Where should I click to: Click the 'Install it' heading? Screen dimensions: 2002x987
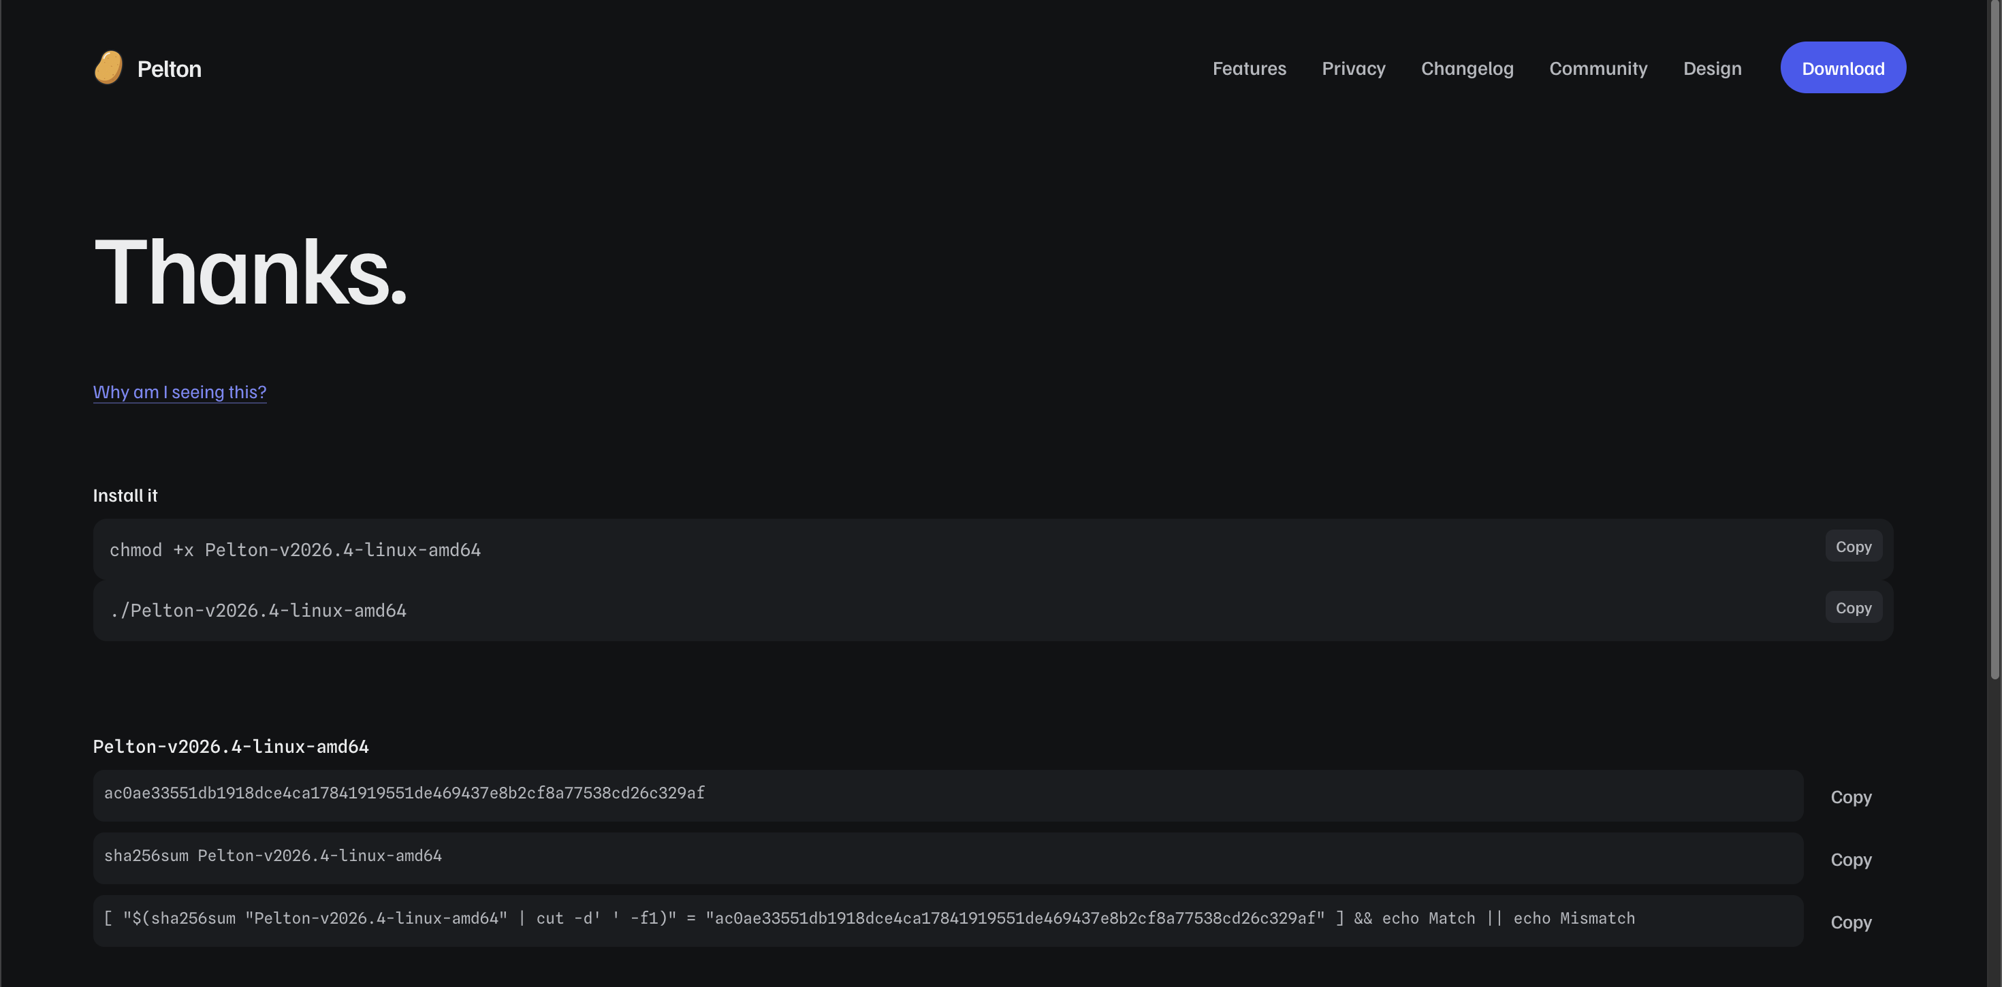125,495
